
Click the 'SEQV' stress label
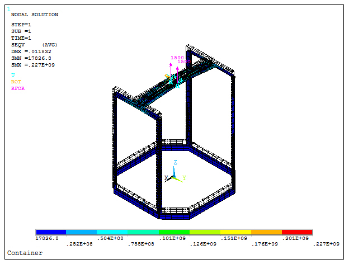pyautogui.click(x=18, y=45)
